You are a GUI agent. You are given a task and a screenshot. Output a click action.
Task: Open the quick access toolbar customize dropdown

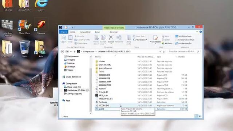(x=72, y=28)
